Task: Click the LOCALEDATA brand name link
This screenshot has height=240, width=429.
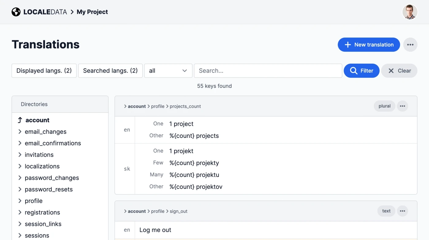Action: point(45,12)
